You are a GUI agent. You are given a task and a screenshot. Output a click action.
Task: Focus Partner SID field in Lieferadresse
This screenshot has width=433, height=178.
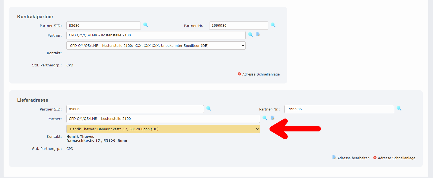(135, 109)
